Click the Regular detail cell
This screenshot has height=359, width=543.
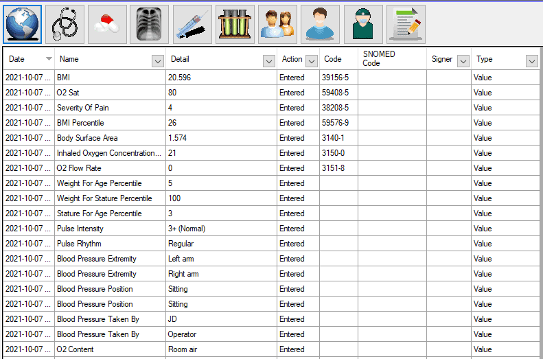(x=221, y=244)
